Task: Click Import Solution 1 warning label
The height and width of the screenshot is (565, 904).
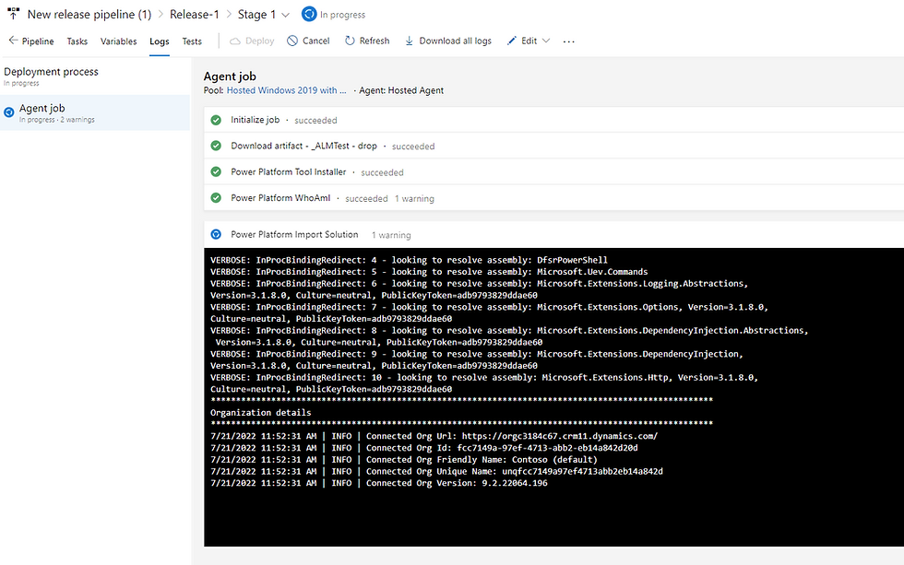Action: 391,235
